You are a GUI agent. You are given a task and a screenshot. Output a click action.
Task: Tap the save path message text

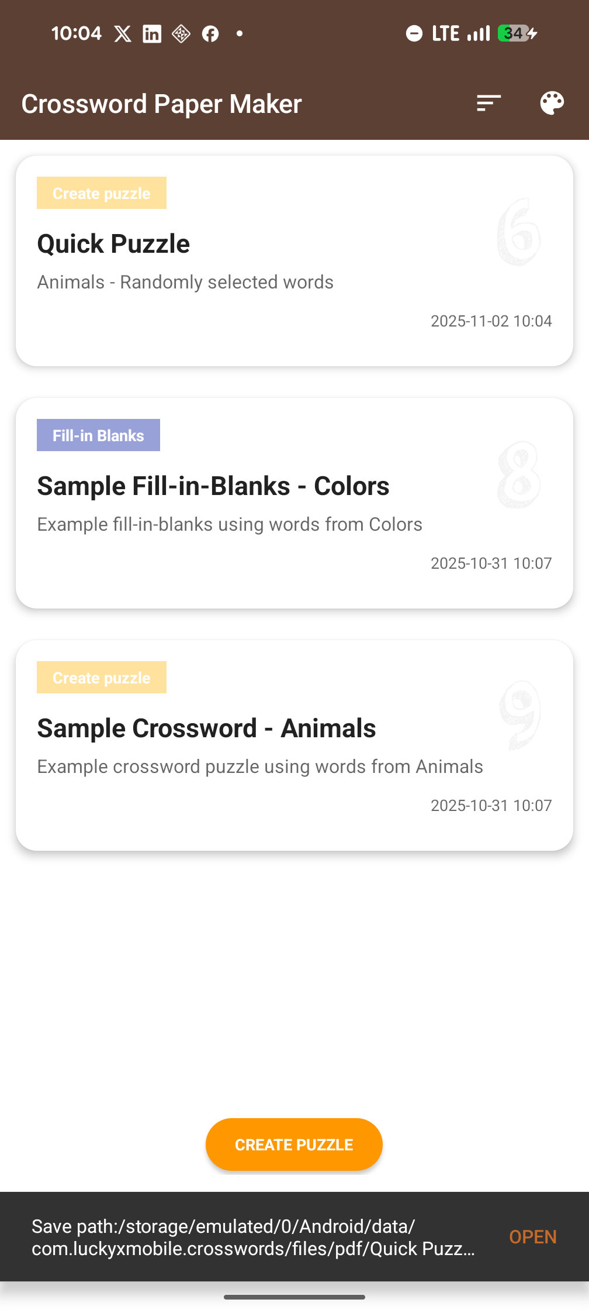253,1237
